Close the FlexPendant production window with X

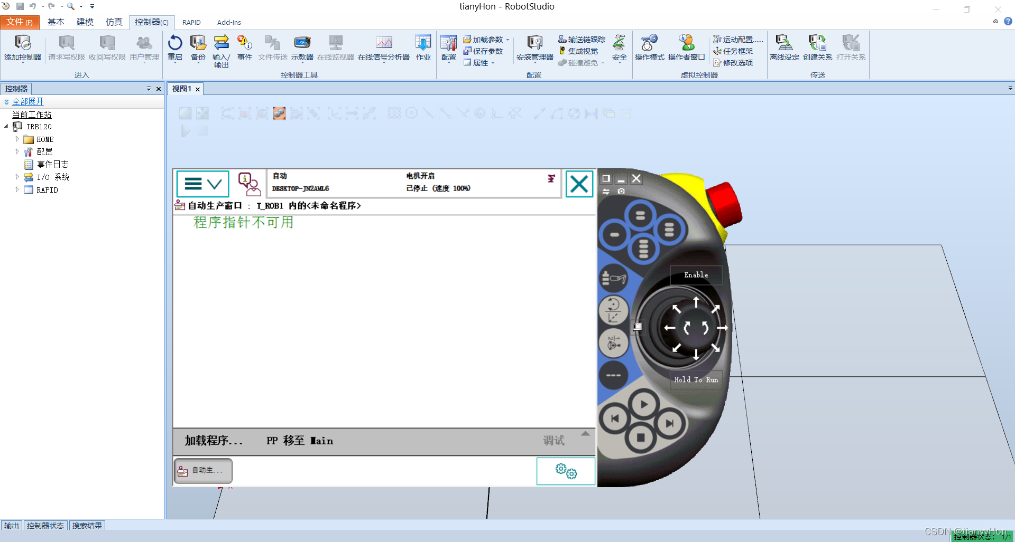[x=579, y=184]
